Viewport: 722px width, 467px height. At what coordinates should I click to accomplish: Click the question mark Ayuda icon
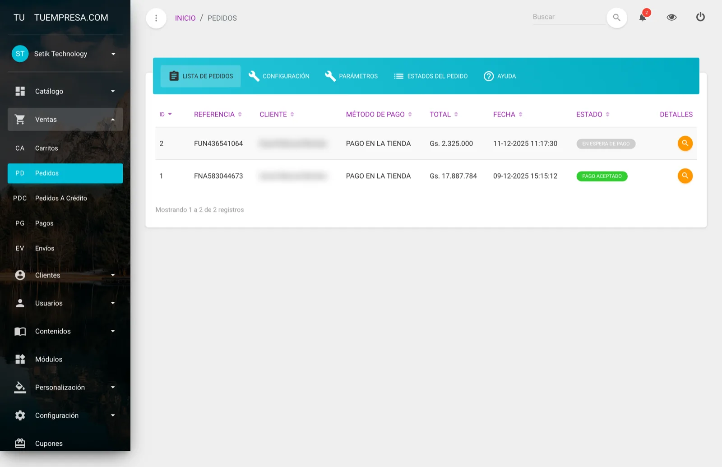[x=489, y=76]
